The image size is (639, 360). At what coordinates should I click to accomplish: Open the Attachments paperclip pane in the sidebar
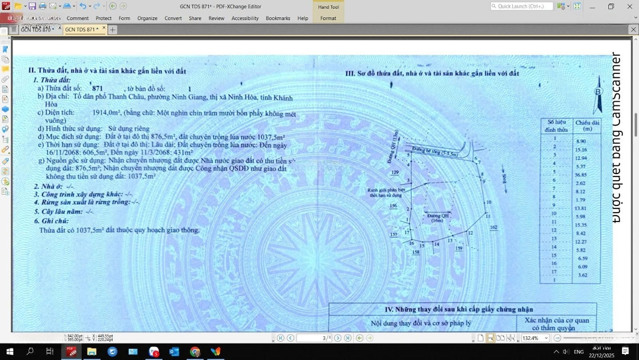point(5,79)
